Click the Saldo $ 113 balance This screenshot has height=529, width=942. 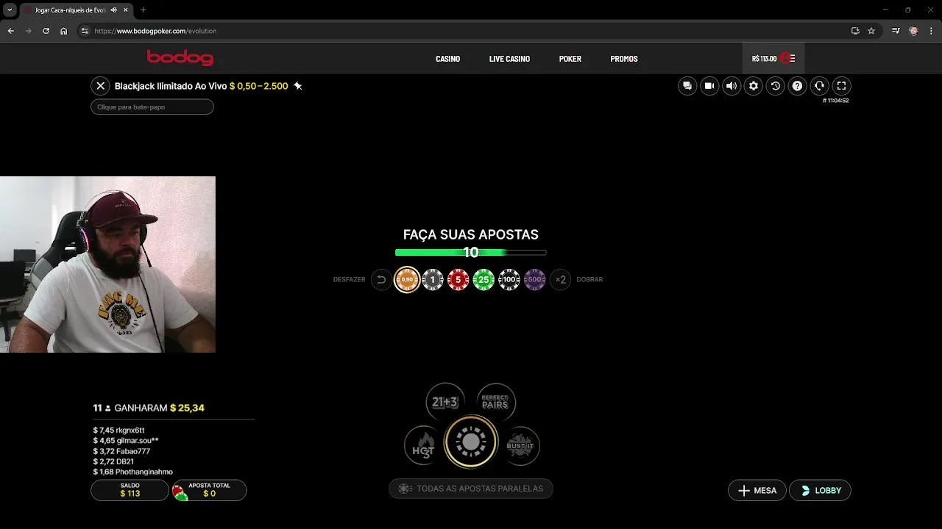click(x=130, y=490)
